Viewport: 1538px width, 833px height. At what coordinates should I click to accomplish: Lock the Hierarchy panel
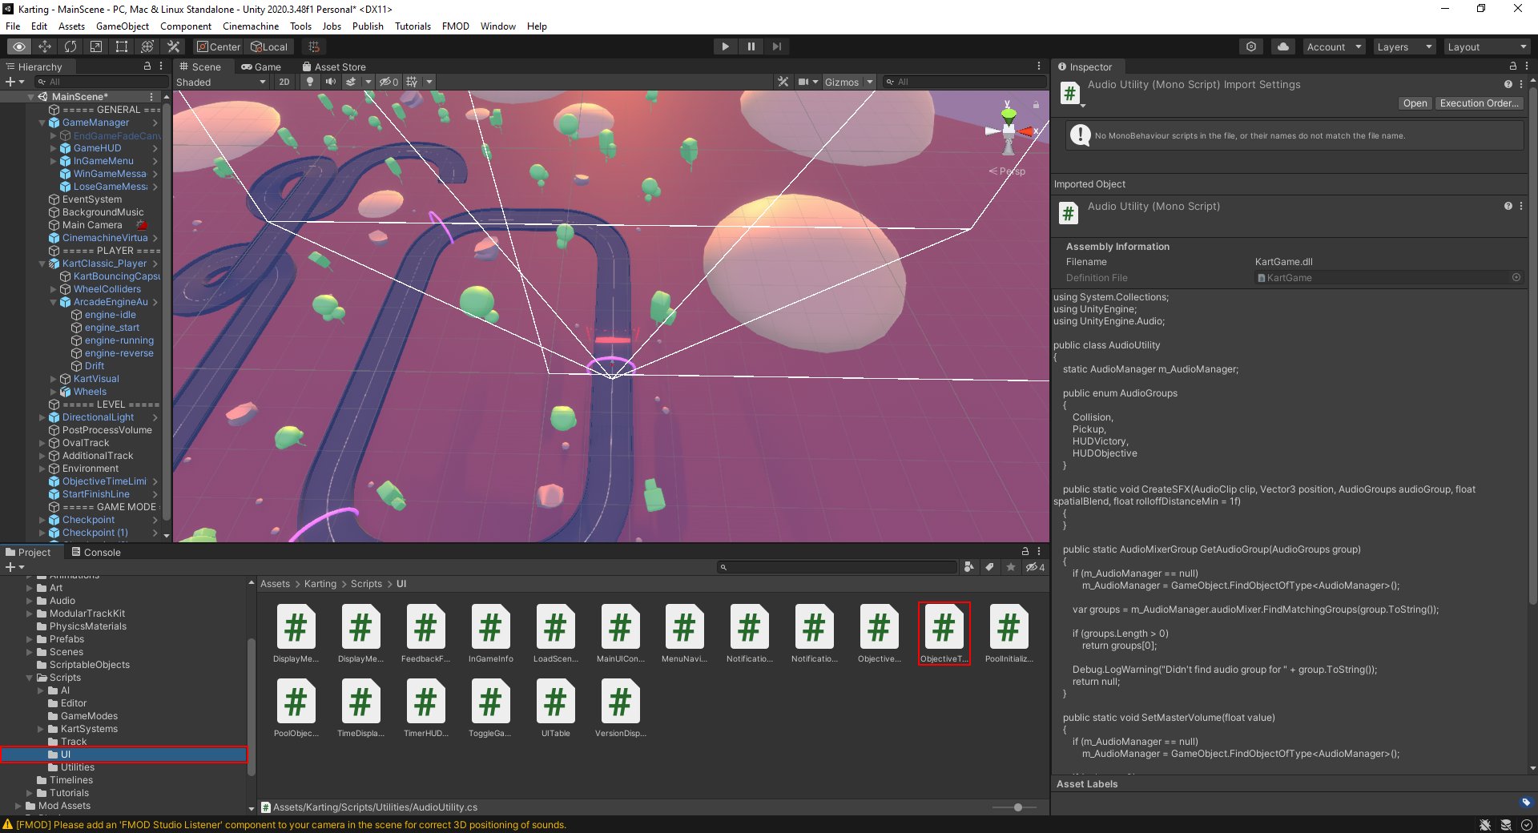147,66
